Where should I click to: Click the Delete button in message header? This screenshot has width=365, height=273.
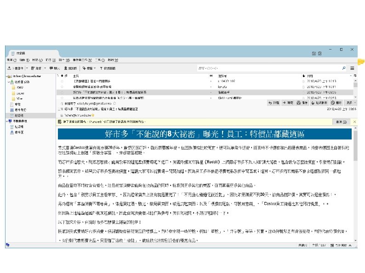coord(336,103)
